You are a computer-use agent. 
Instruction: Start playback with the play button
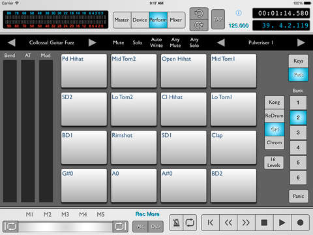pos(282,223)
